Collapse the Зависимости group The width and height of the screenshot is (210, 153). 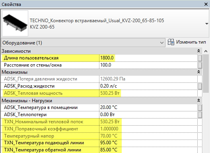pos(198,51)
